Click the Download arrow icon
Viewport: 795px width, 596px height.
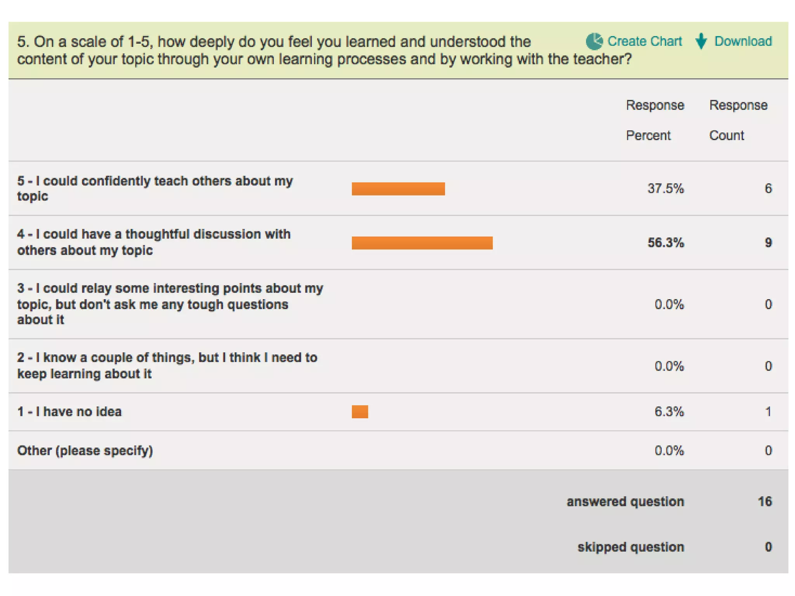tap(701, 41)
